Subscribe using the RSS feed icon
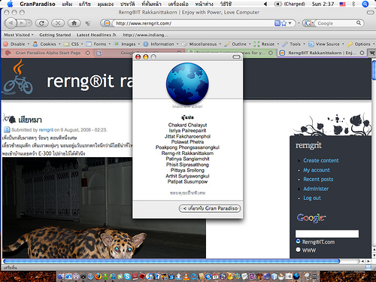This screenshot has height=282, width=376. coord(277,23)
